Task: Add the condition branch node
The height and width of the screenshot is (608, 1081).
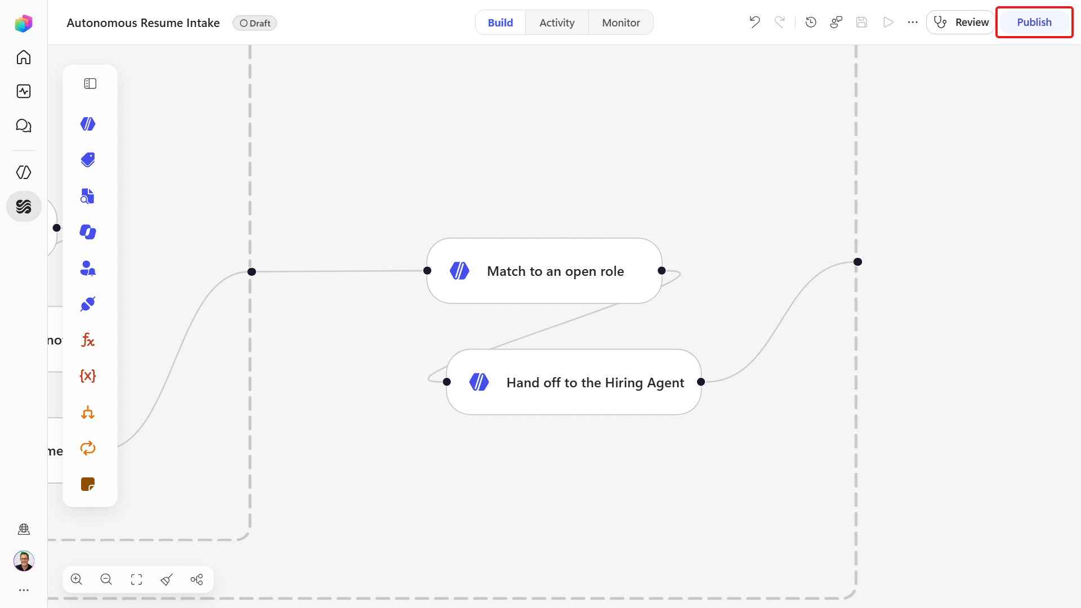Action: [88, 412]
